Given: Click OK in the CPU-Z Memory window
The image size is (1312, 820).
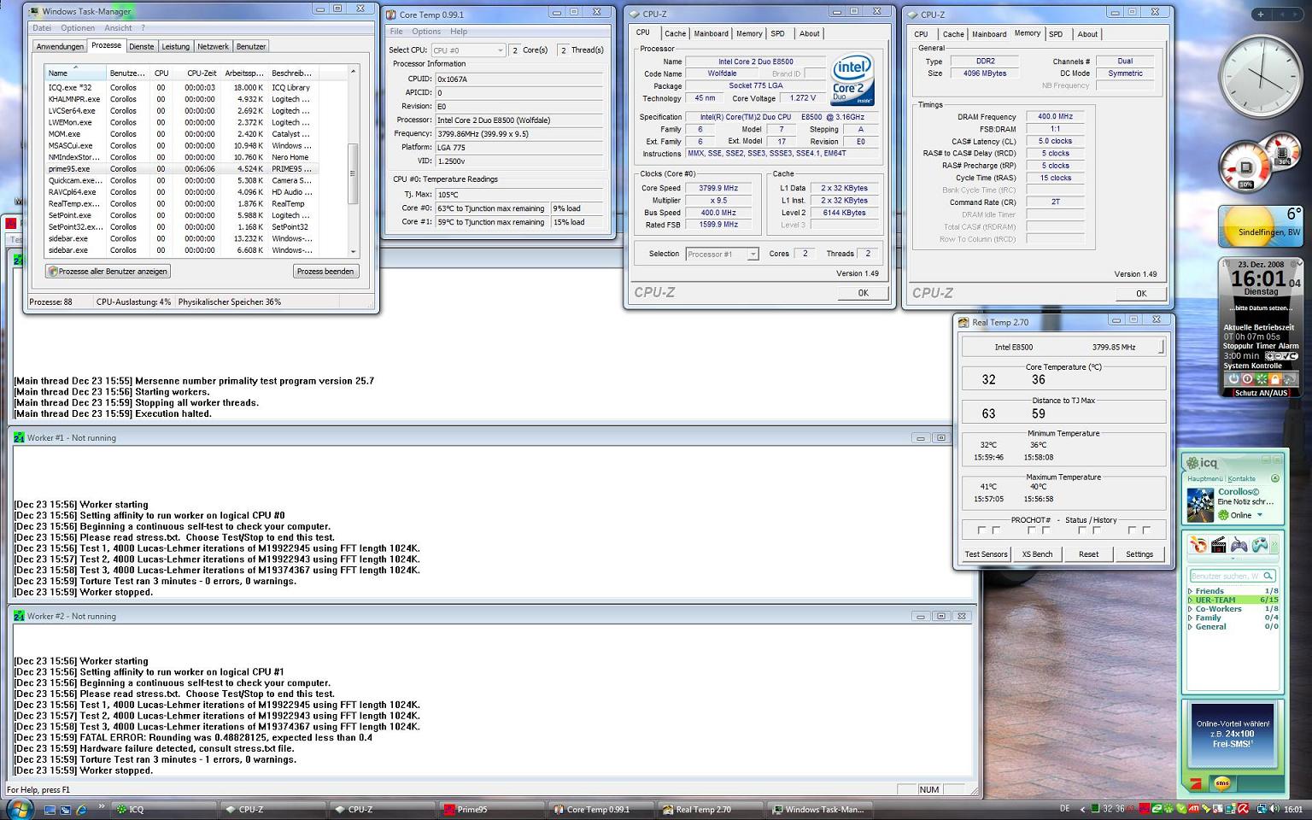Looking at the screenshot, I should pyautogui.click(x=1141, y=293).
